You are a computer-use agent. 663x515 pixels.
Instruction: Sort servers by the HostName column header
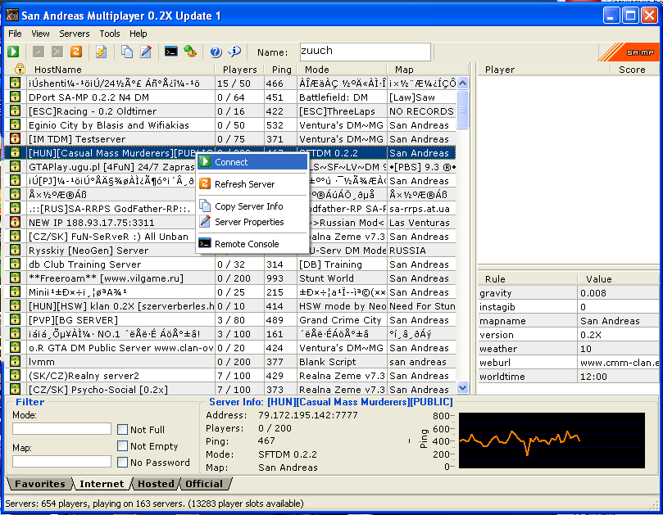[120, 70]
